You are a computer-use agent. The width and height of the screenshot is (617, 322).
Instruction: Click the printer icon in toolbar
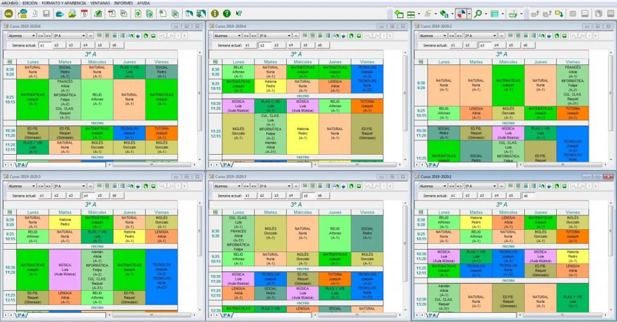click(x=512, y=13)
